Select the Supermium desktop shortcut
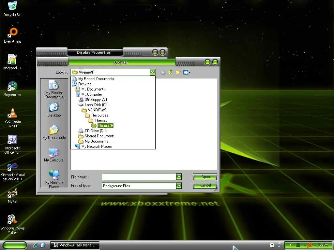 tap(12, 89)
